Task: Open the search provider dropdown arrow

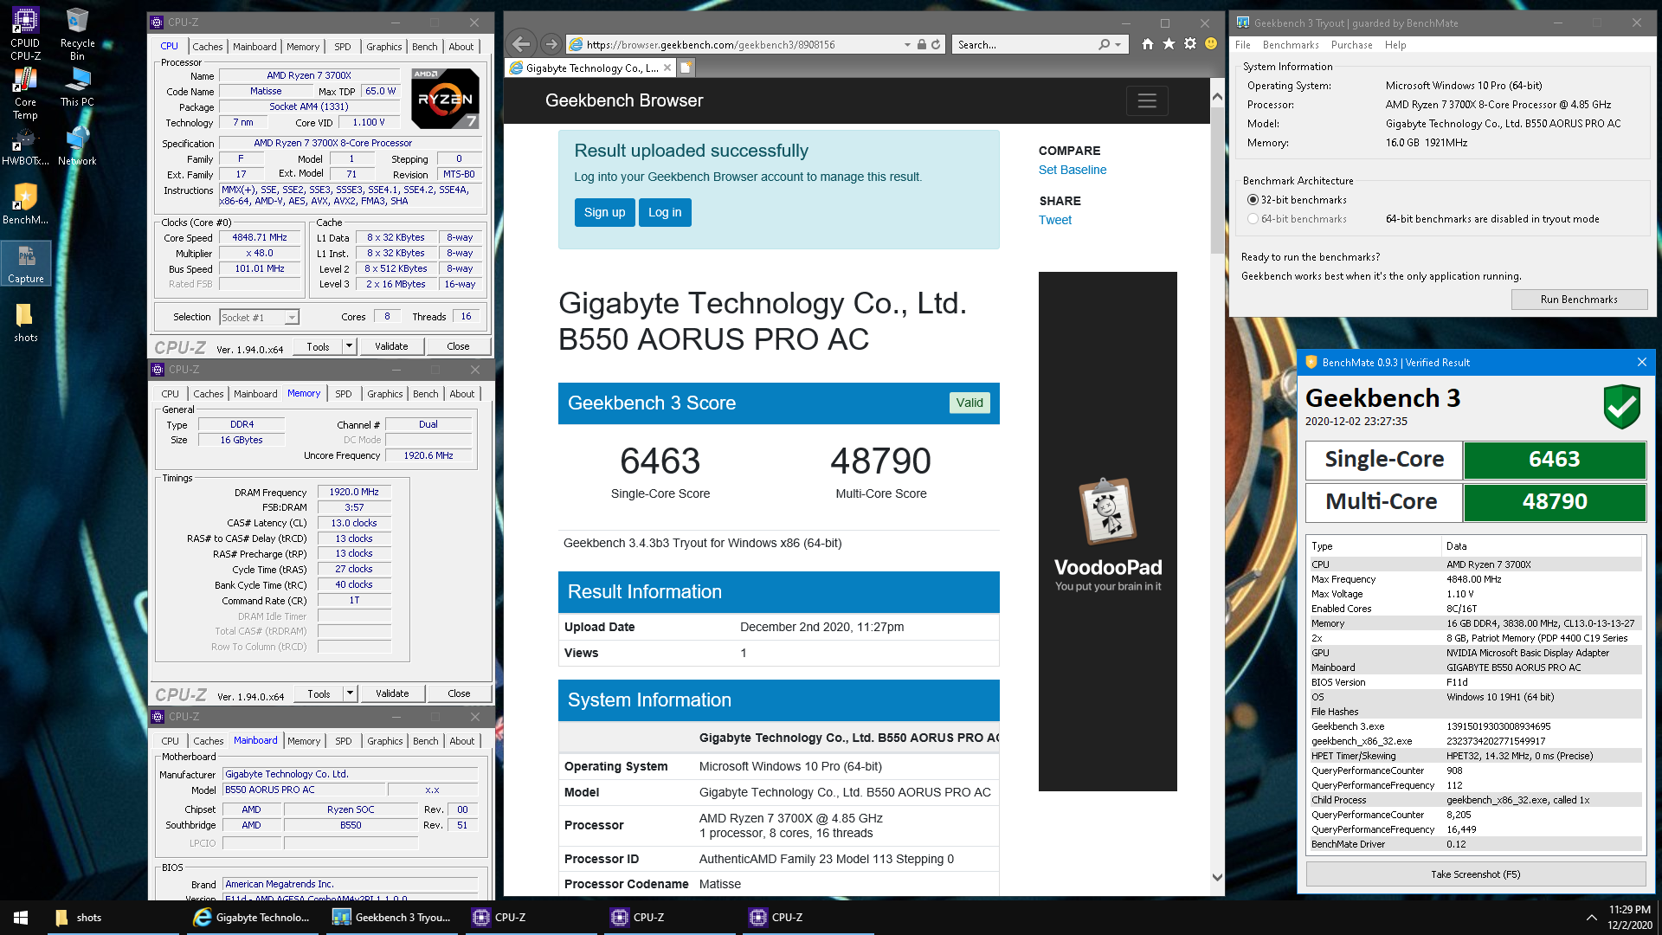Action: (1118, 44)
